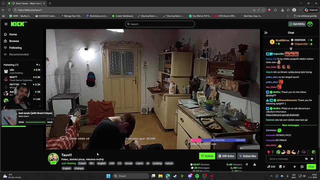
Task: Open chat settings gear icon
Action: (x=294, y=167)
